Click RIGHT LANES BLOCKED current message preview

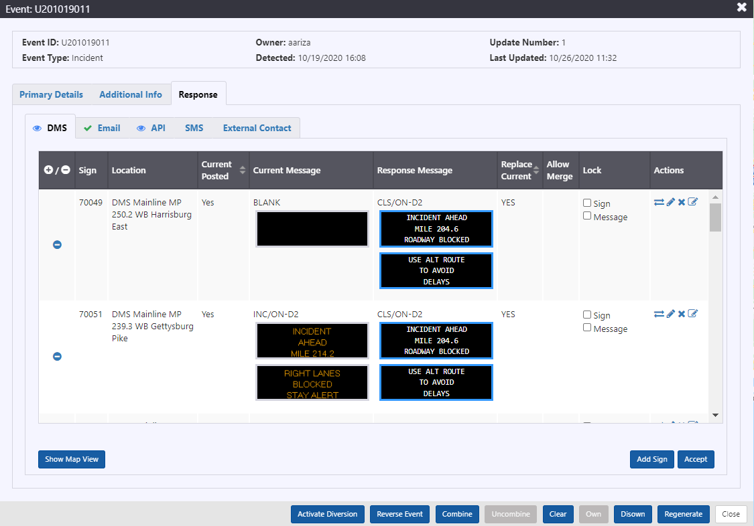point(312,383)
